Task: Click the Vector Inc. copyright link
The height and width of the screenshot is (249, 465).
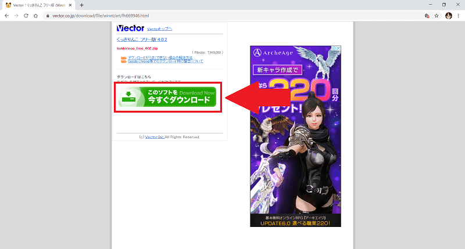Action: 155,137
